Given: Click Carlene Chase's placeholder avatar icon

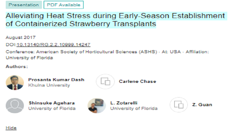Looking at the screenshot, I should click(x=105, y=82).
